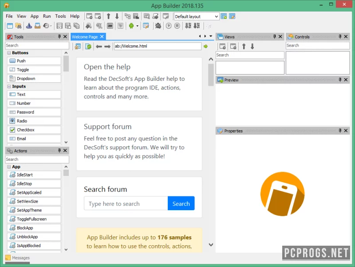Select the SetAppTheme action
Viewport: 355px width, 267px height.
pyautogui.click(x=34, y=210)
